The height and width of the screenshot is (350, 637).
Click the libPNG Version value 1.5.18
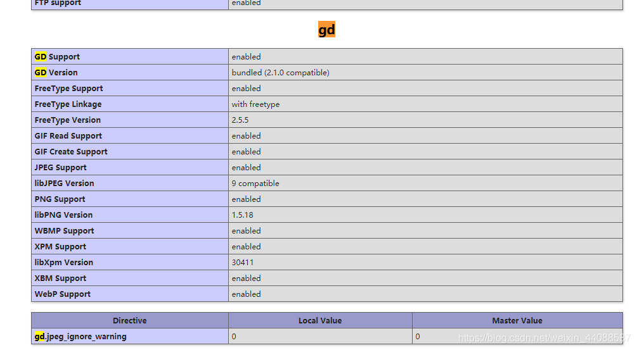[x=242, y=215]
